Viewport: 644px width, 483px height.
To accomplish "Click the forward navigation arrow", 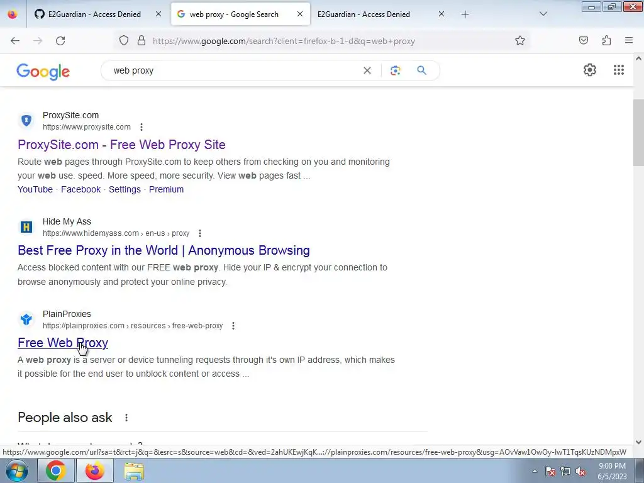I will 38,41.
